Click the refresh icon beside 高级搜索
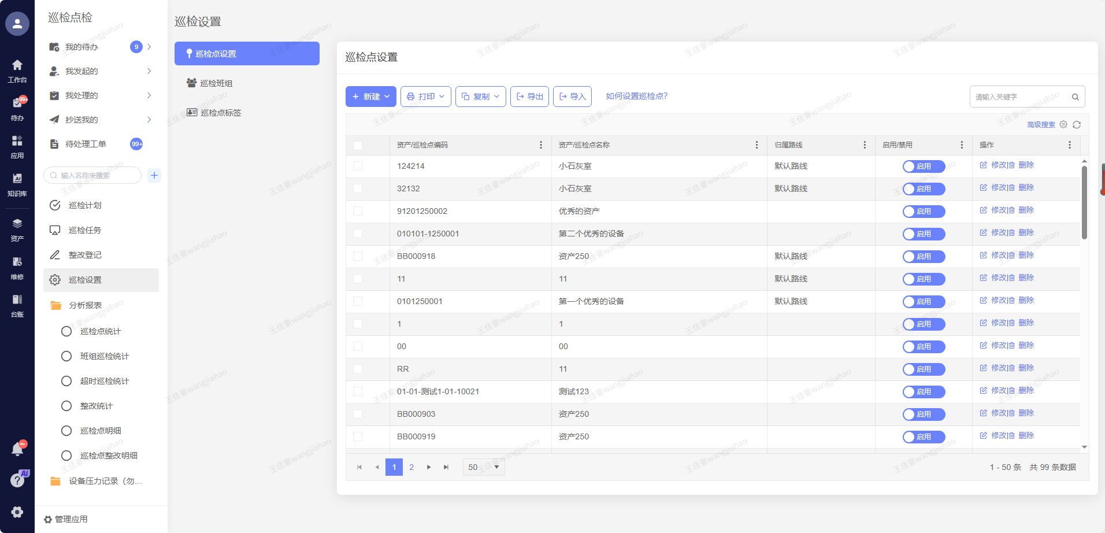Screen dimensions: 1105x533 1077,125
